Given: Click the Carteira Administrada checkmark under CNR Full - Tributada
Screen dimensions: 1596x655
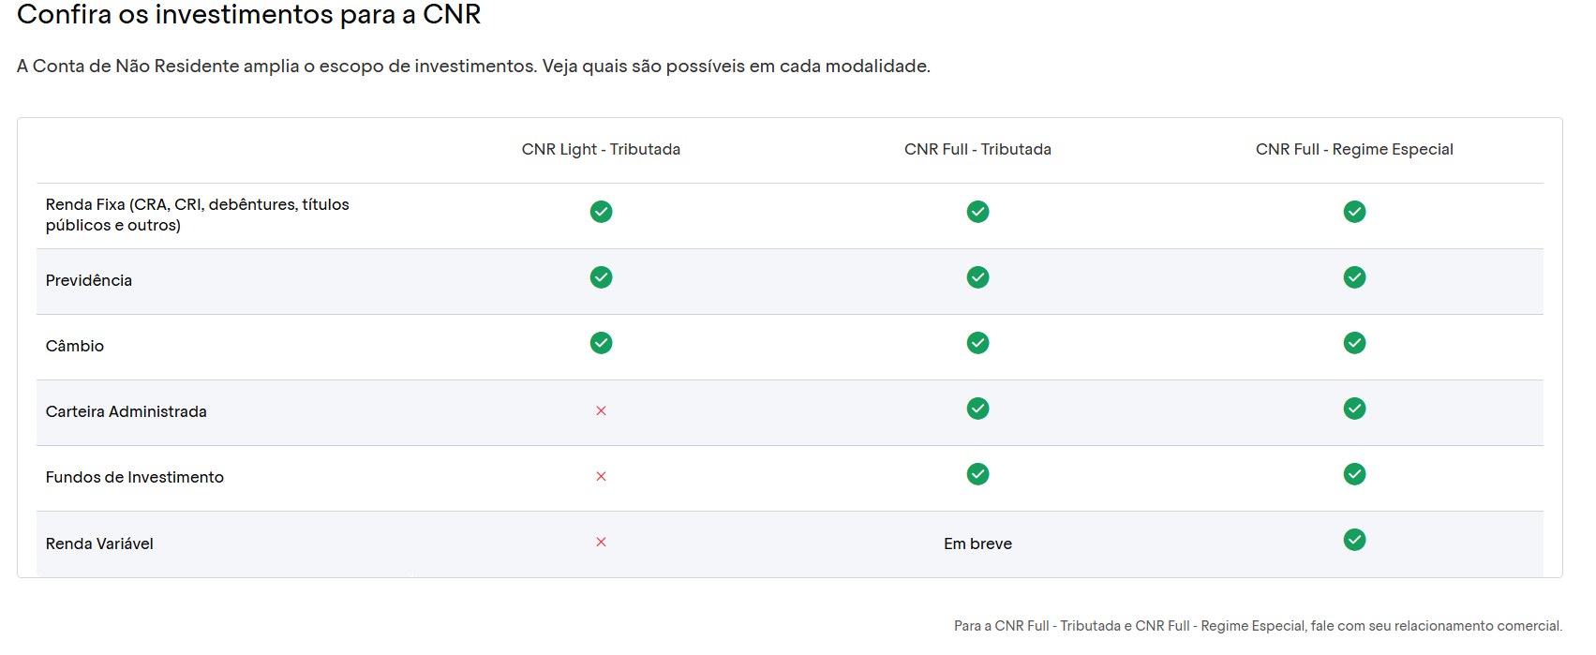Looking at the screenshot, I should (977, 409).
